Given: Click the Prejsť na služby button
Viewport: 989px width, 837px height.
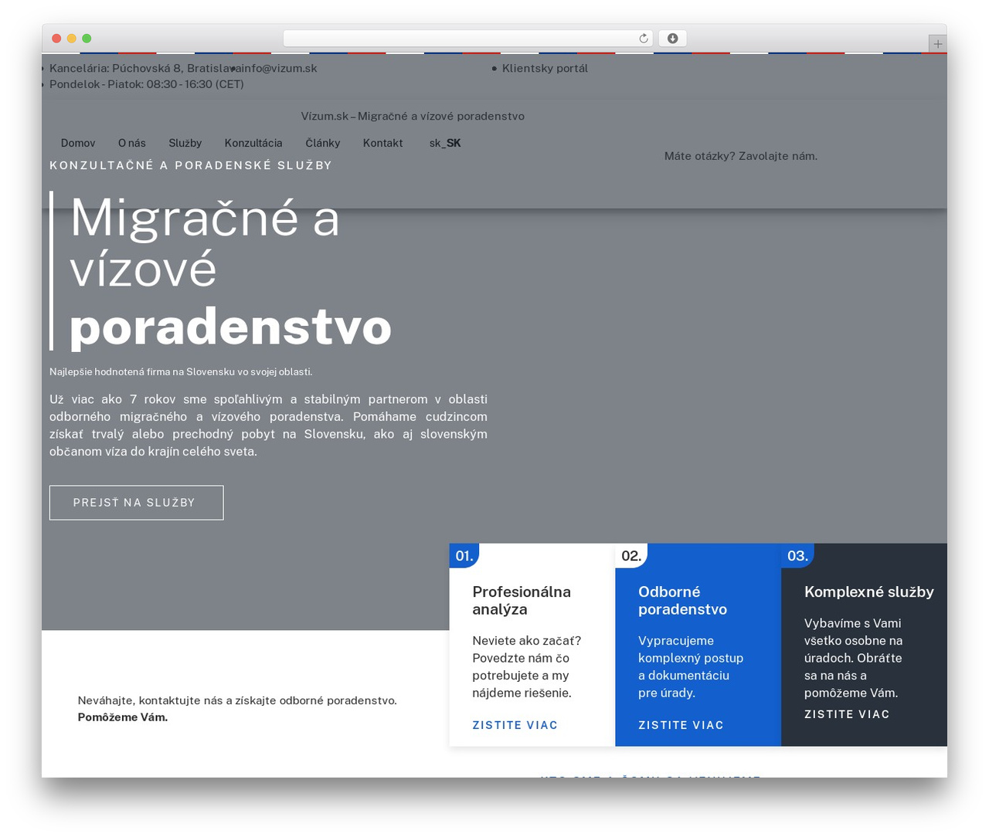Looking at the screenshot, I should coord(137,503).
